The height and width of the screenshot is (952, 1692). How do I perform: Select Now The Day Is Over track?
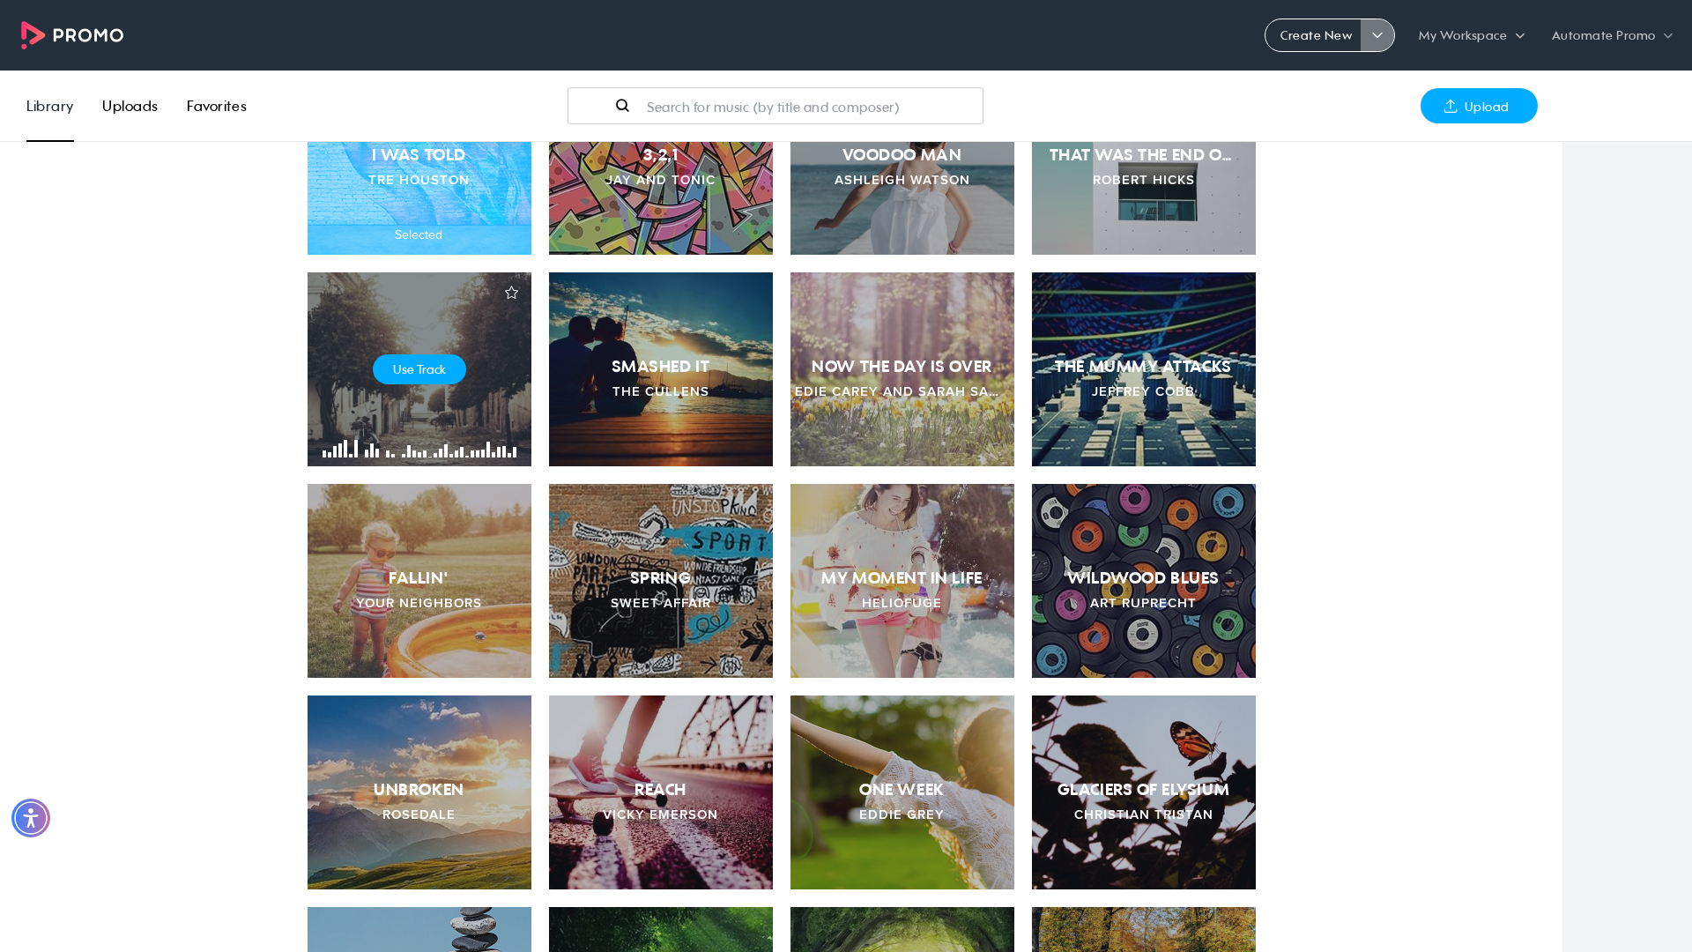(902, 369)
